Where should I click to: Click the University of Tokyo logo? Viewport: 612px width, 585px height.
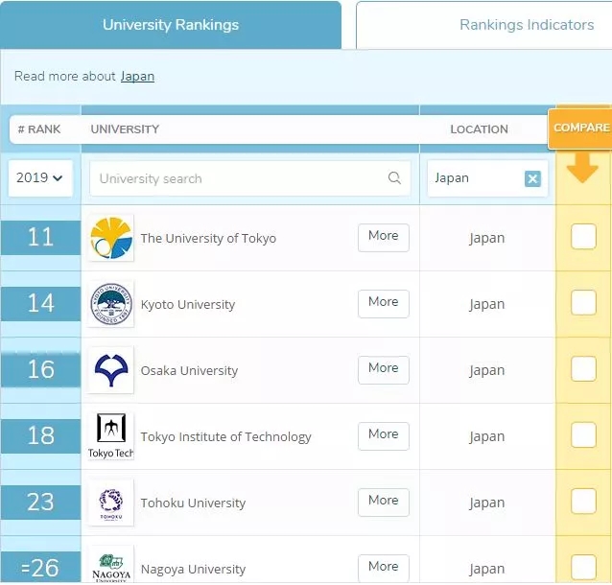tap(111, 238)
